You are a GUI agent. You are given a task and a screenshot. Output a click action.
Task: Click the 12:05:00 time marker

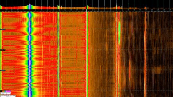coord(3,50)
